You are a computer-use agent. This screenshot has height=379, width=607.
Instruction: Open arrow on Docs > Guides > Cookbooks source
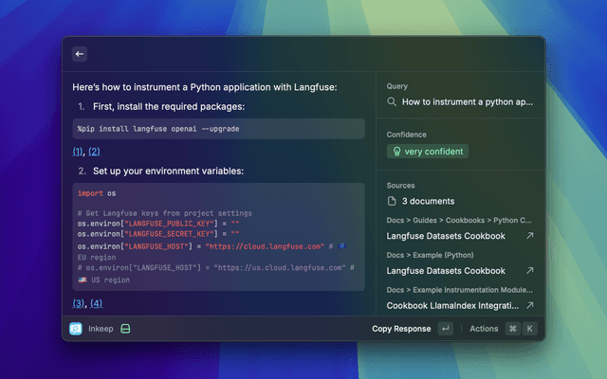pyautogui.click(x=529, y=235)
